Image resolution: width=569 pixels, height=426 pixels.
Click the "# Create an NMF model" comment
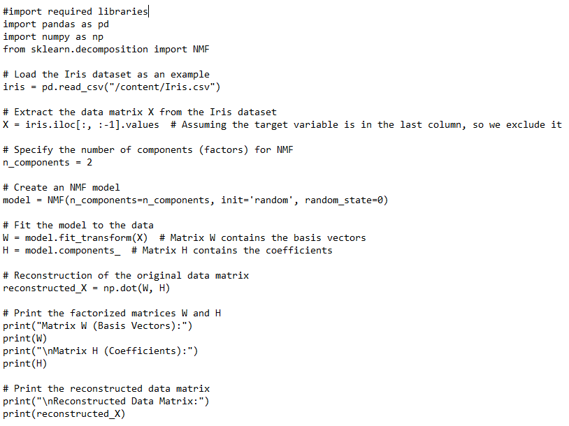62,188
